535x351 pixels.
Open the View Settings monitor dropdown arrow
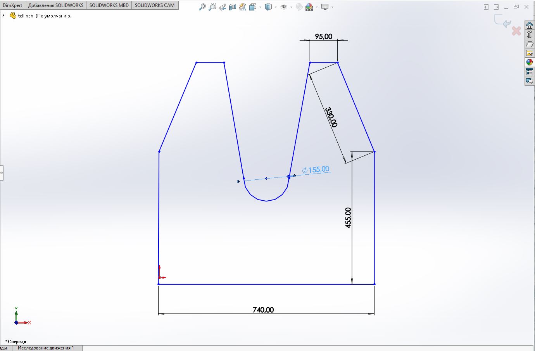tap(332, 7)
